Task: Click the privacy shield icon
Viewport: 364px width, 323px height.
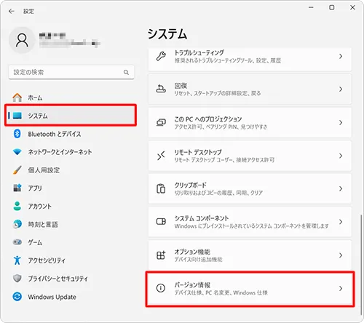Action: click(17, 279)
